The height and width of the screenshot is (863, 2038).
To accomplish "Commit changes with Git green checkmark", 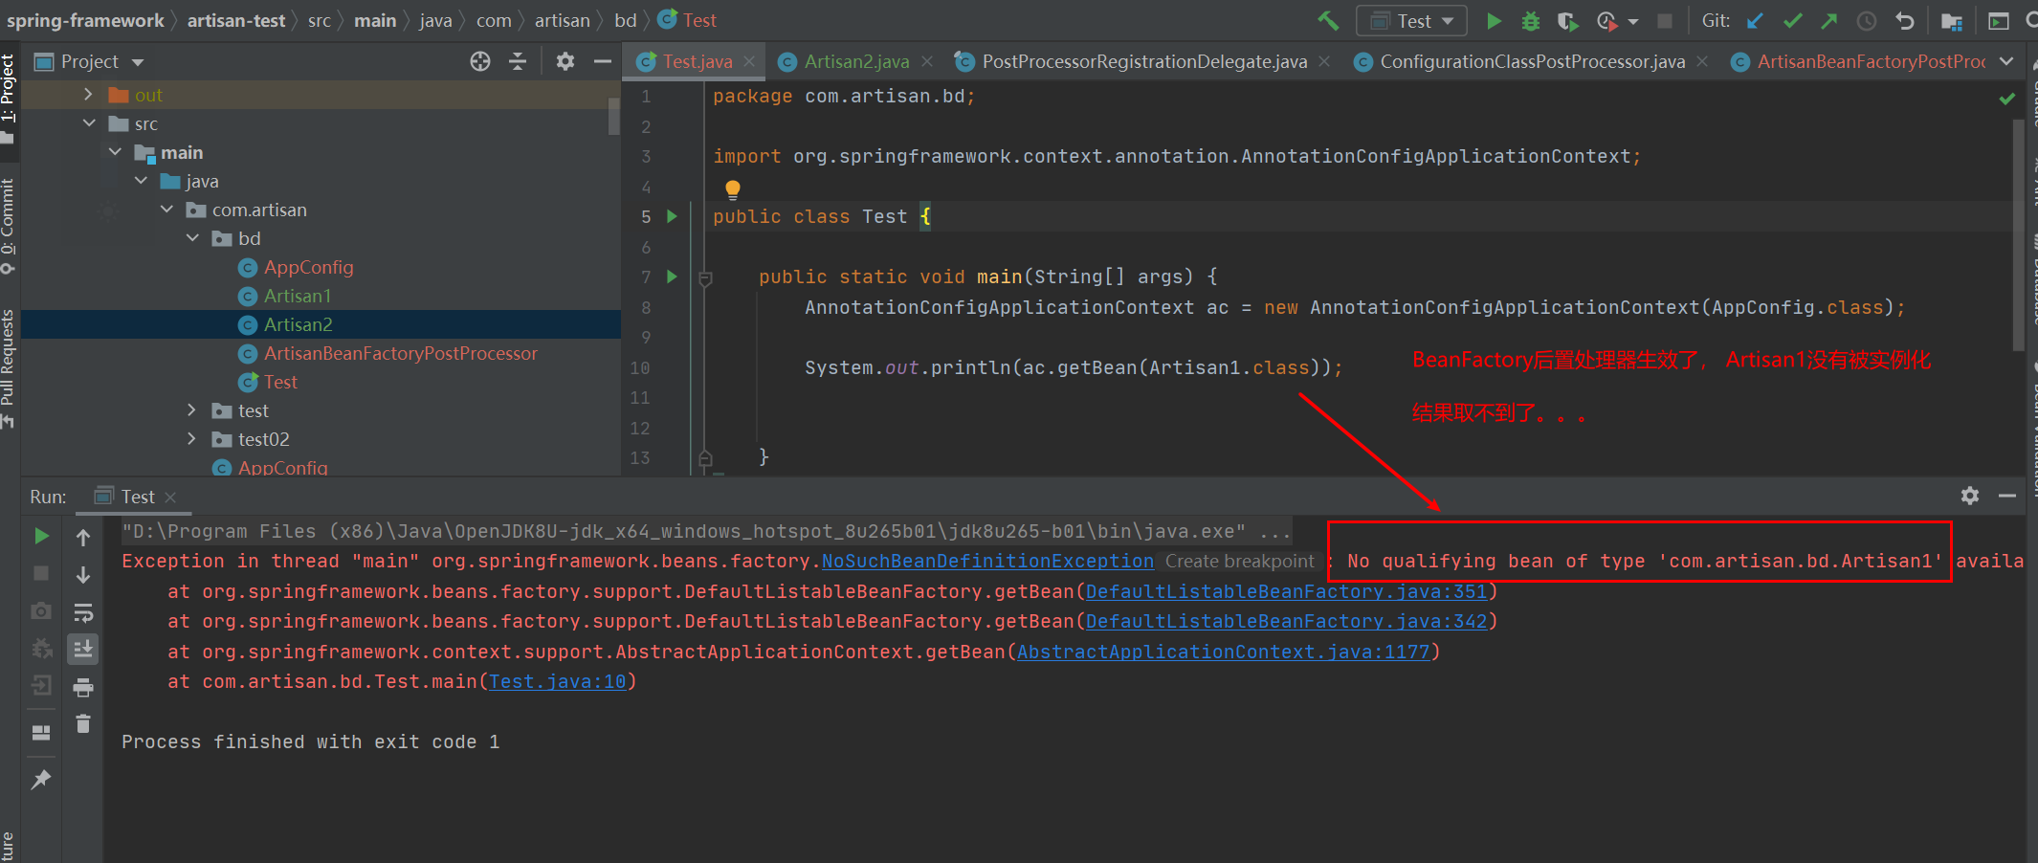I will click(x=1792, y=20).
